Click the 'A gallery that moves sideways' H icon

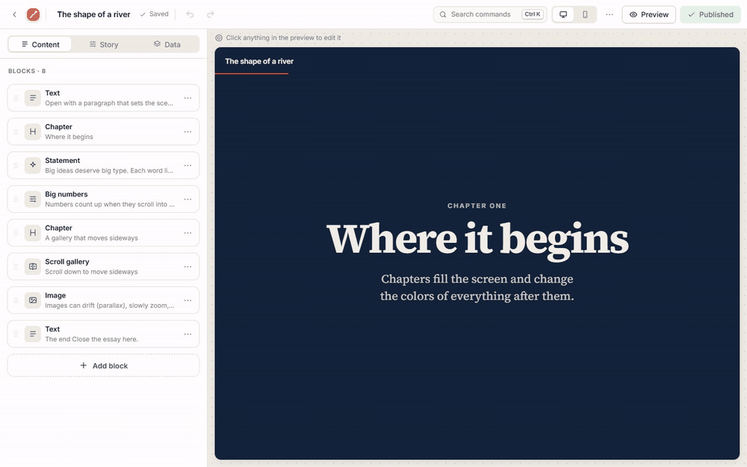tap(32, 232)
